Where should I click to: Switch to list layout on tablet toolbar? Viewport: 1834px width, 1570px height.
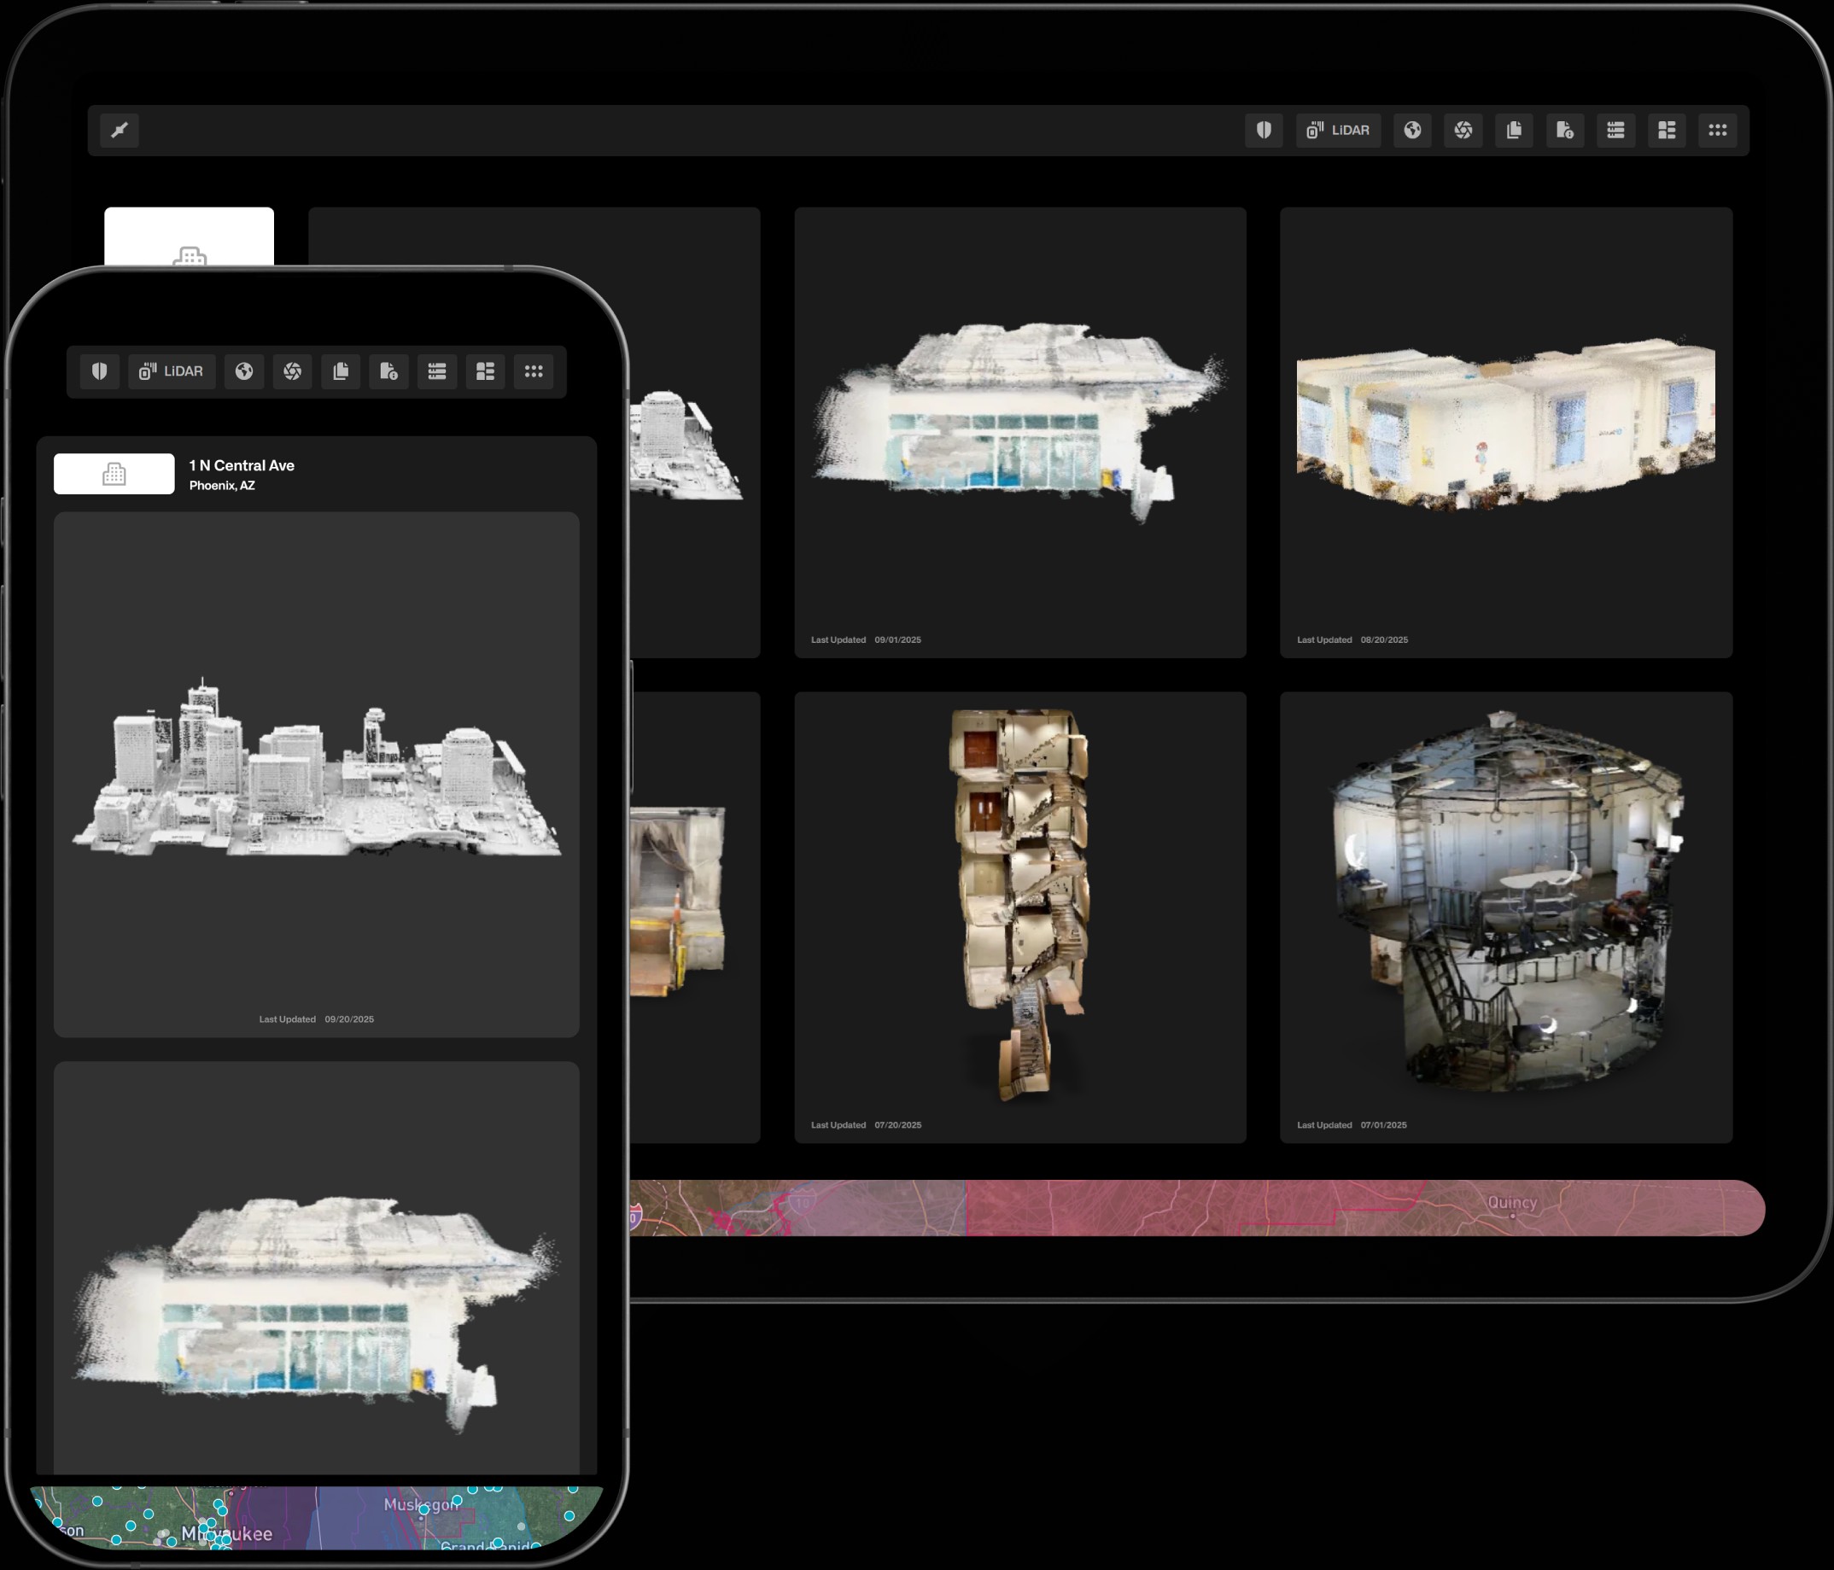pos(1615,131)
